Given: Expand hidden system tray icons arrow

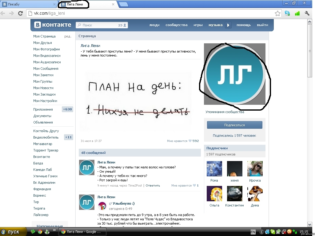Looking at the screenshot, I should (x=261, y=232).
